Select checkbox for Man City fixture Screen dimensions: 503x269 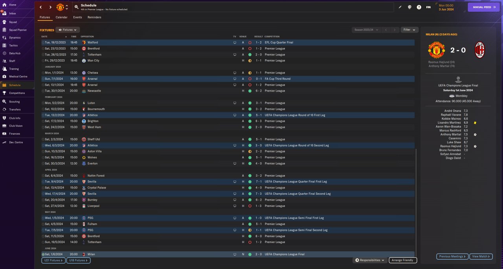43,60
